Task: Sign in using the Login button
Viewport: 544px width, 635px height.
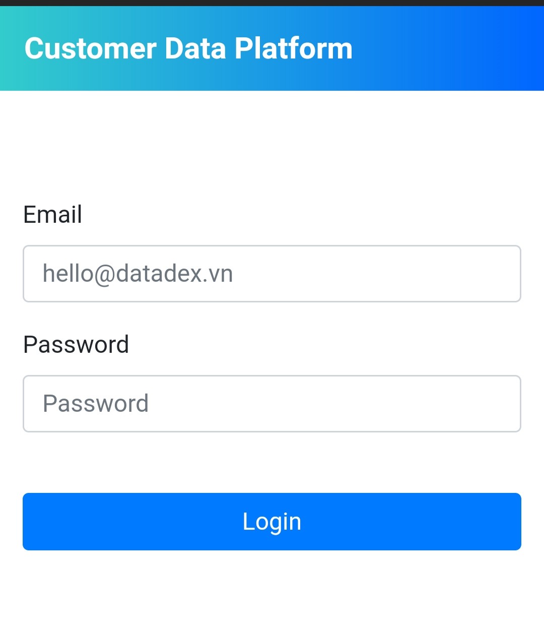Action: (x=272, y=522)
